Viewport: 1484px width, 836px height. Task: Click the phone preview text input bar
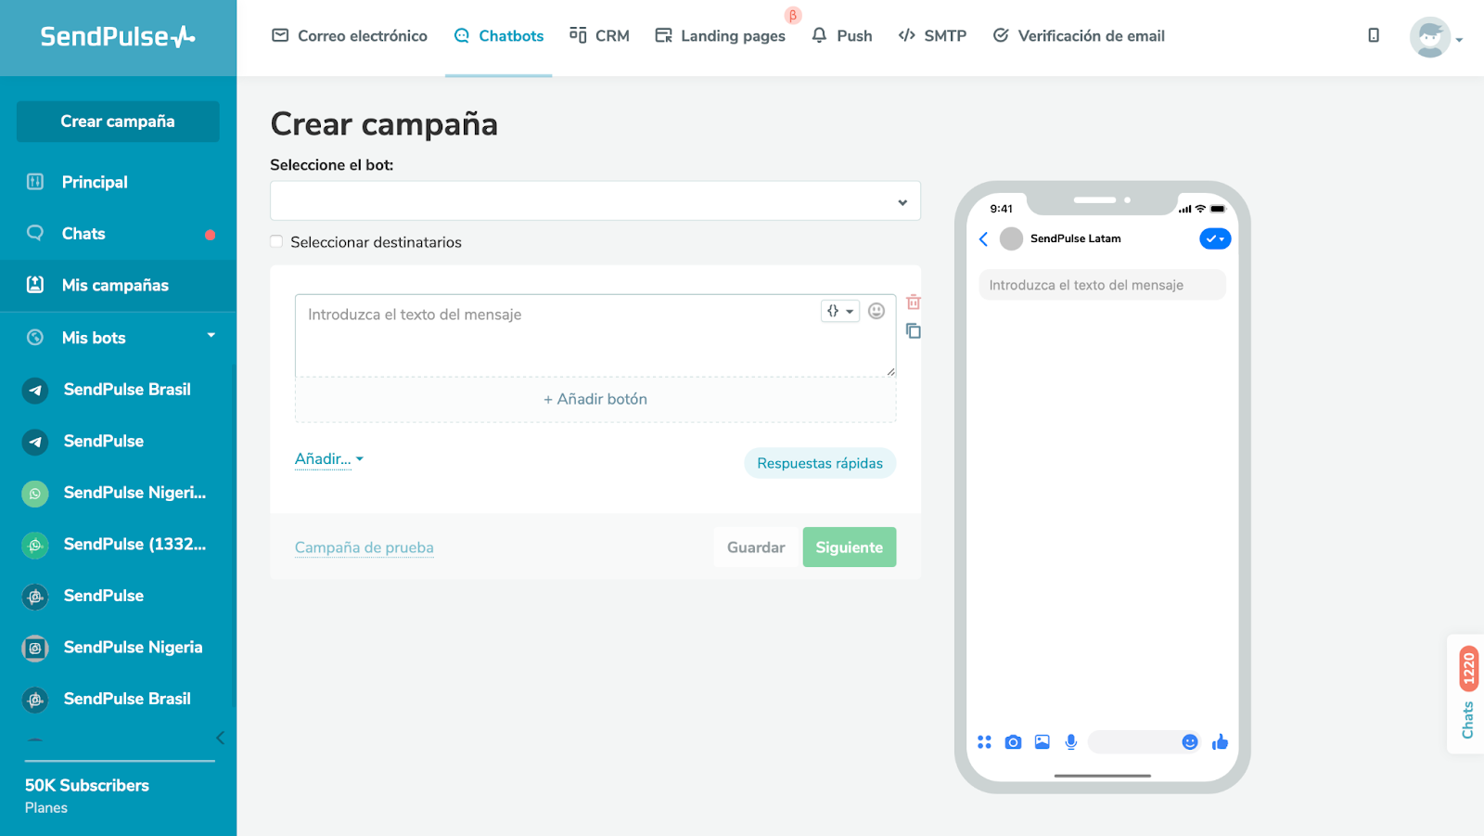[1145, 741]
